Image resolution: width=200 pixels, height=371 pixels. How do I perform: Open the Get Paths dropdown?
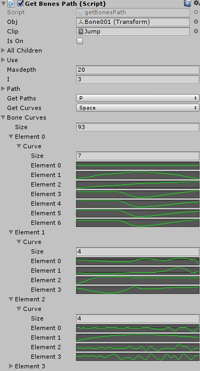[138, 98]
